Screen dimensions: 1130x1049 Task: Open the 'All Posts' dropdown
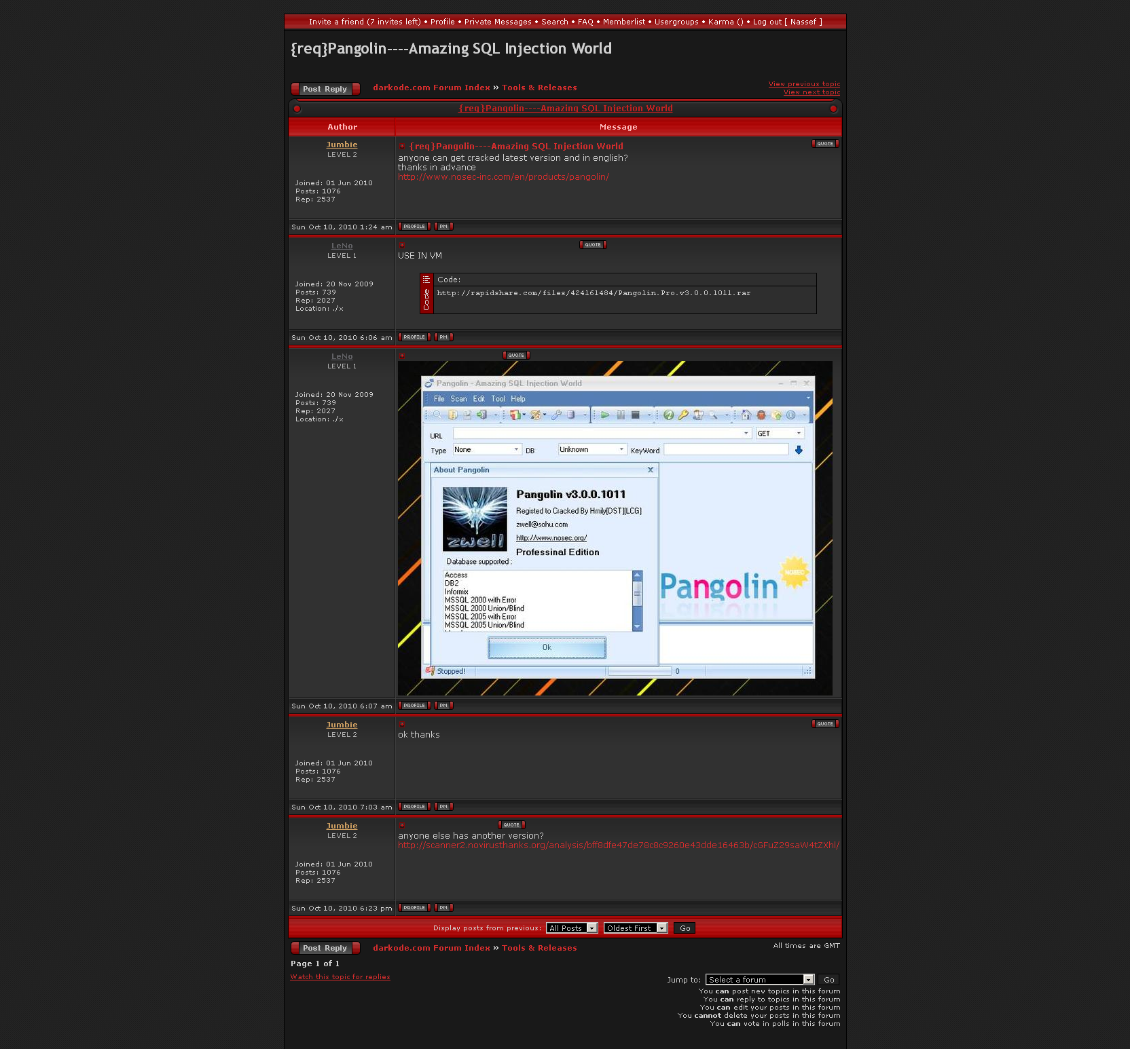[572, 928]
